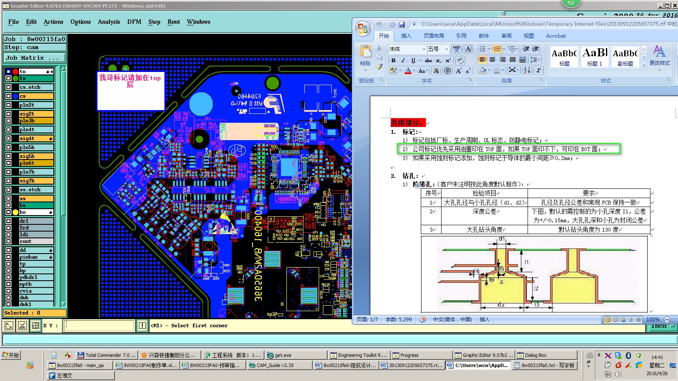Select the red-dot 'to' layer color swatch
The width and height of the screenshot is (678, 381).
pos(15,72)
